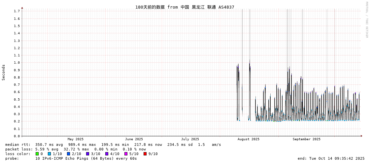This screenshot has height=163, width=370.
Task: Click the 1.7 y-axis value
Action: point(17,11)
